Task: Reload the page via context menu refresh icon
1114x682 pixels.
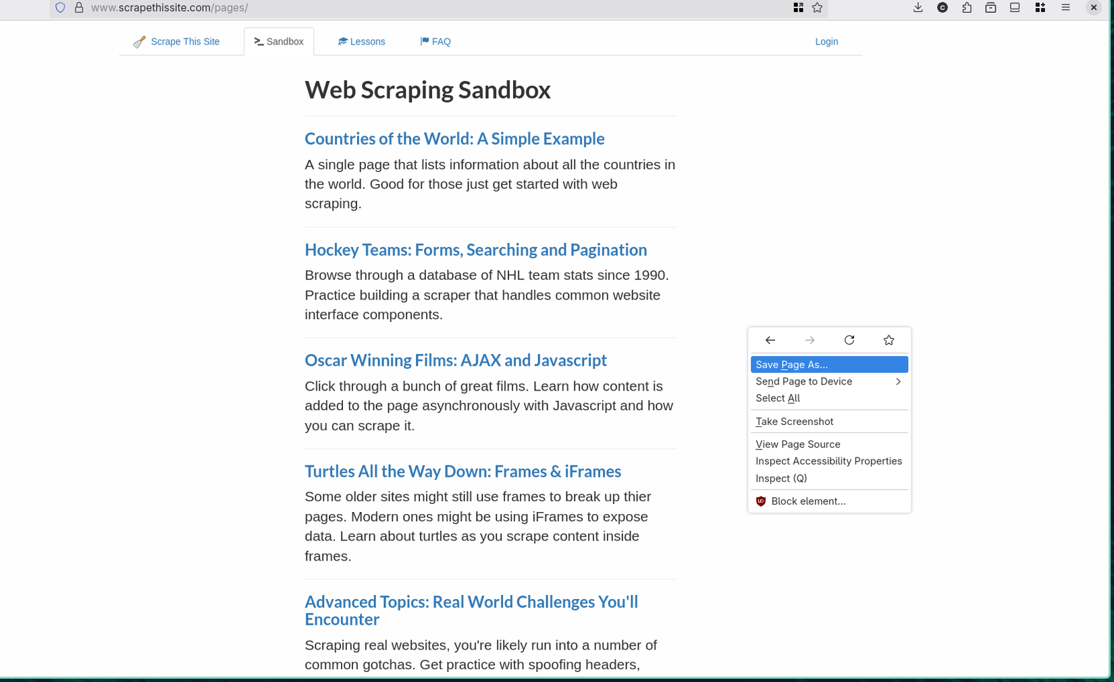Action: [849, 340]
